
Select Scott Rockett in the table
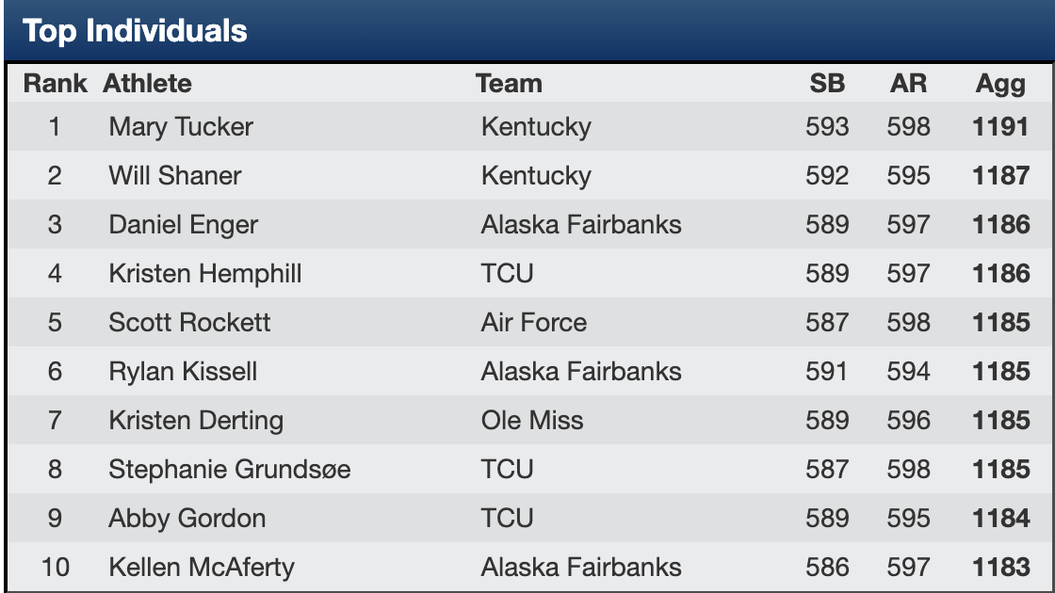coord(189,323)
